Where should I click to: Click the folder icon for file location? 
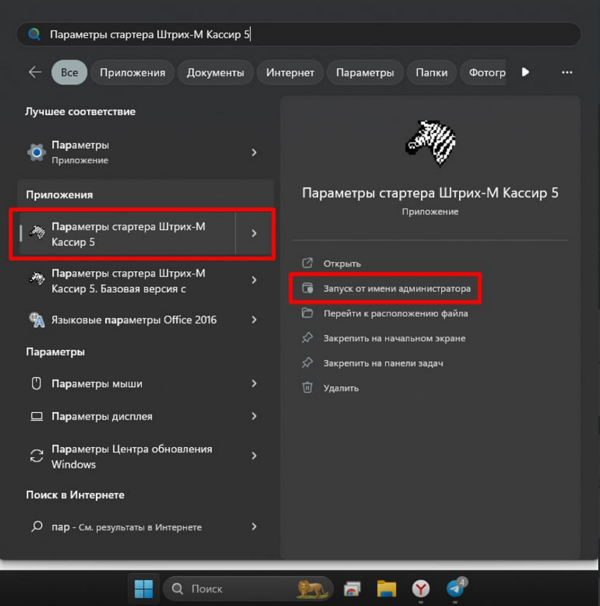coord(307,313)
